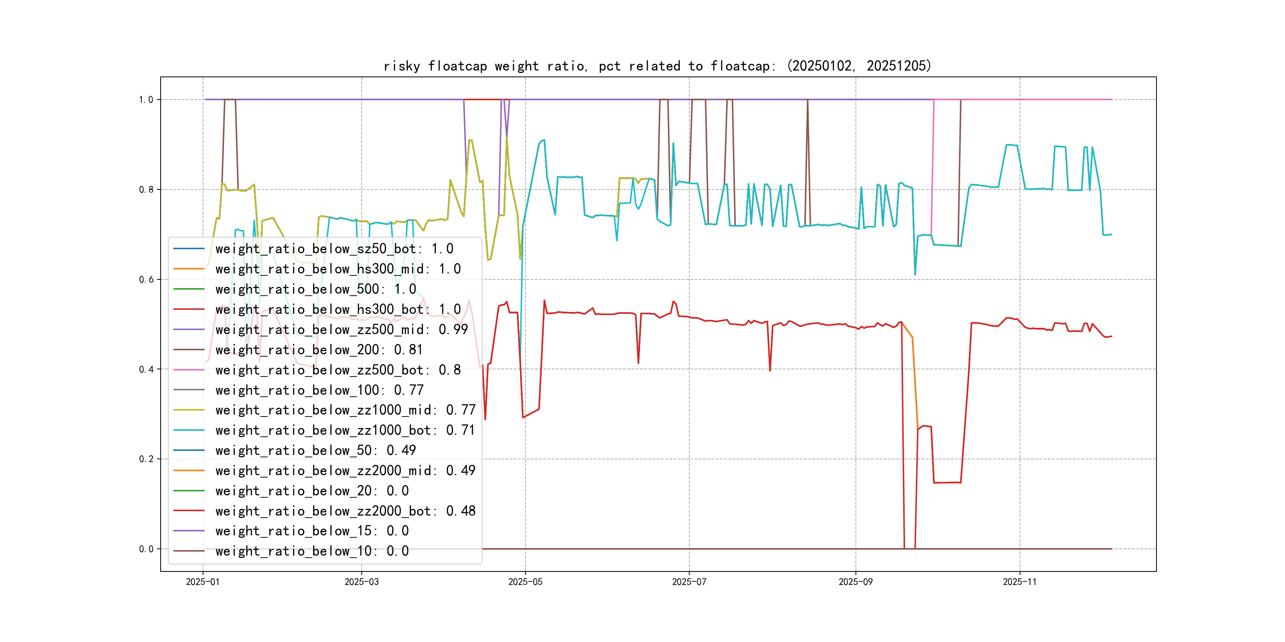Click legend label weight_ratio_below_500

[x=315, y=289]
